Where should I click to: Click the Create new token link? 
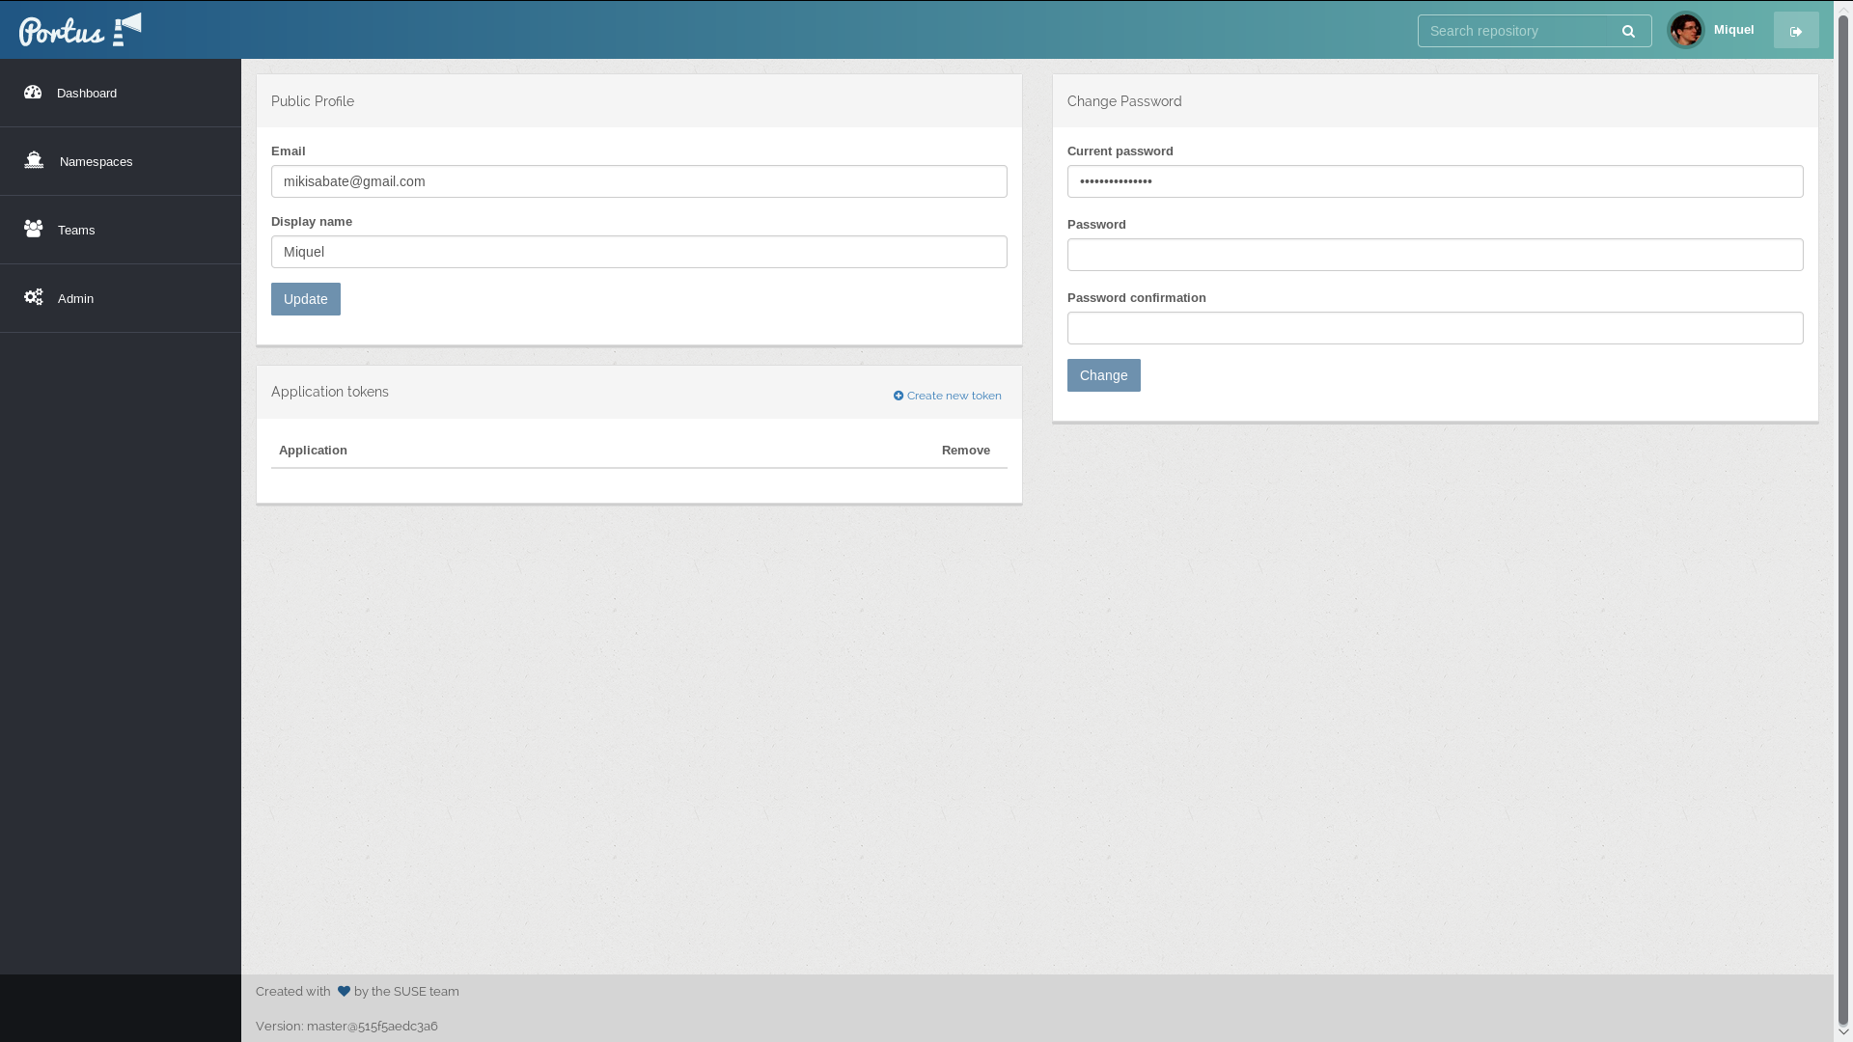947,395
